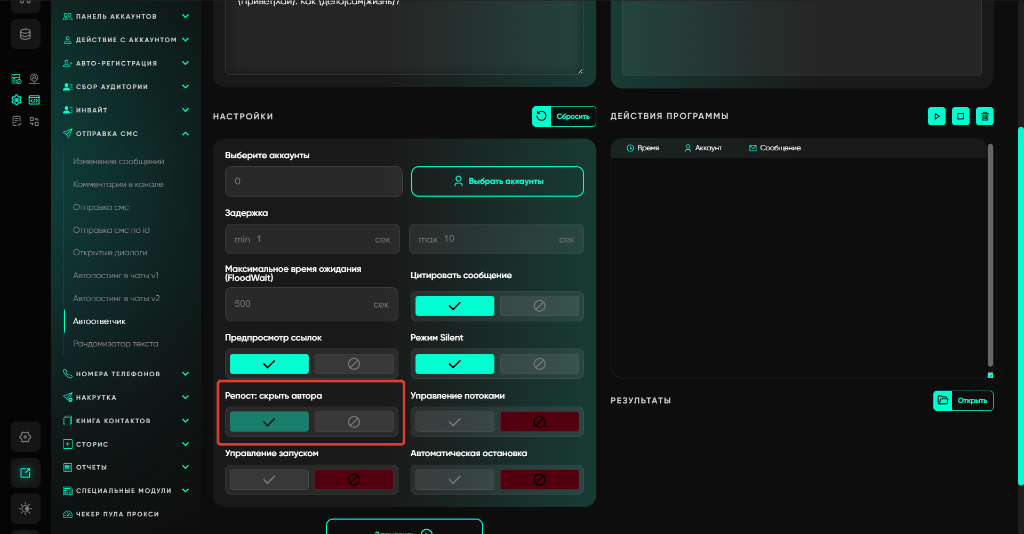This screenshot has width=1024, height=534.
Task: Turn off Режим Silent
Action: pyautogui.click(x=539, y=364)
